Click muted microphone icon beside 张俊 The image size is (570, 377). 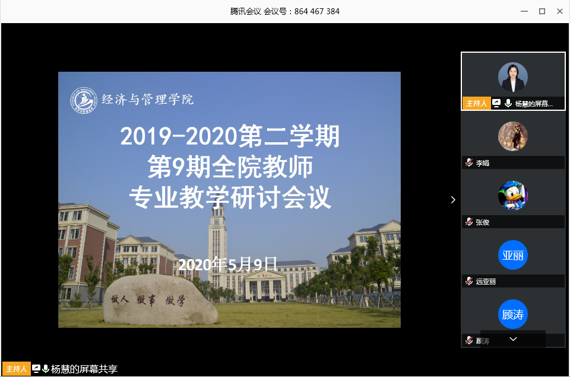(x=469, y=222)
